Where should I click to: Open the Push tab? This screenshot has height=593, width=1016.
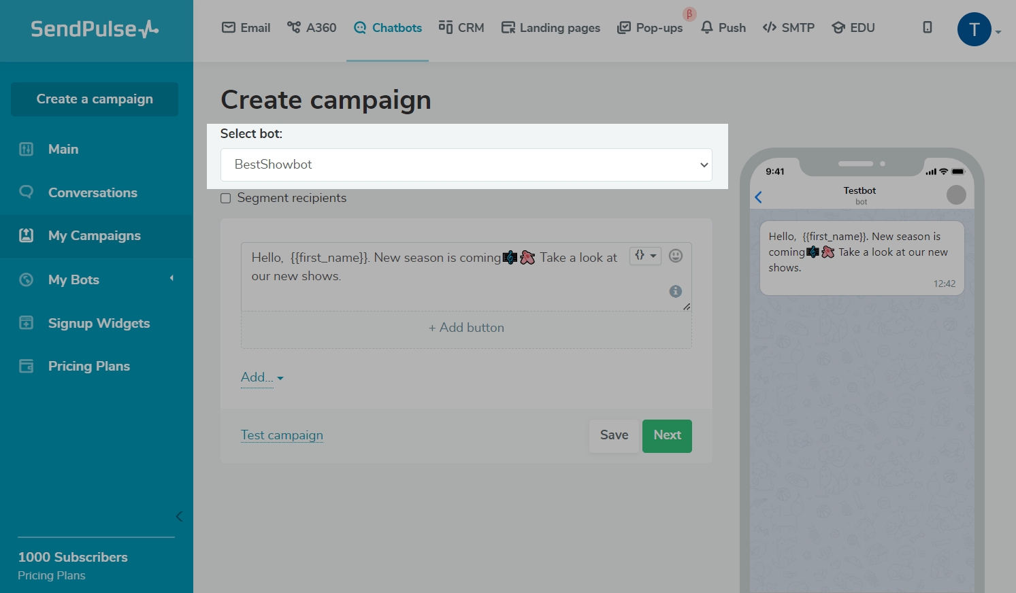click(723, 28)
